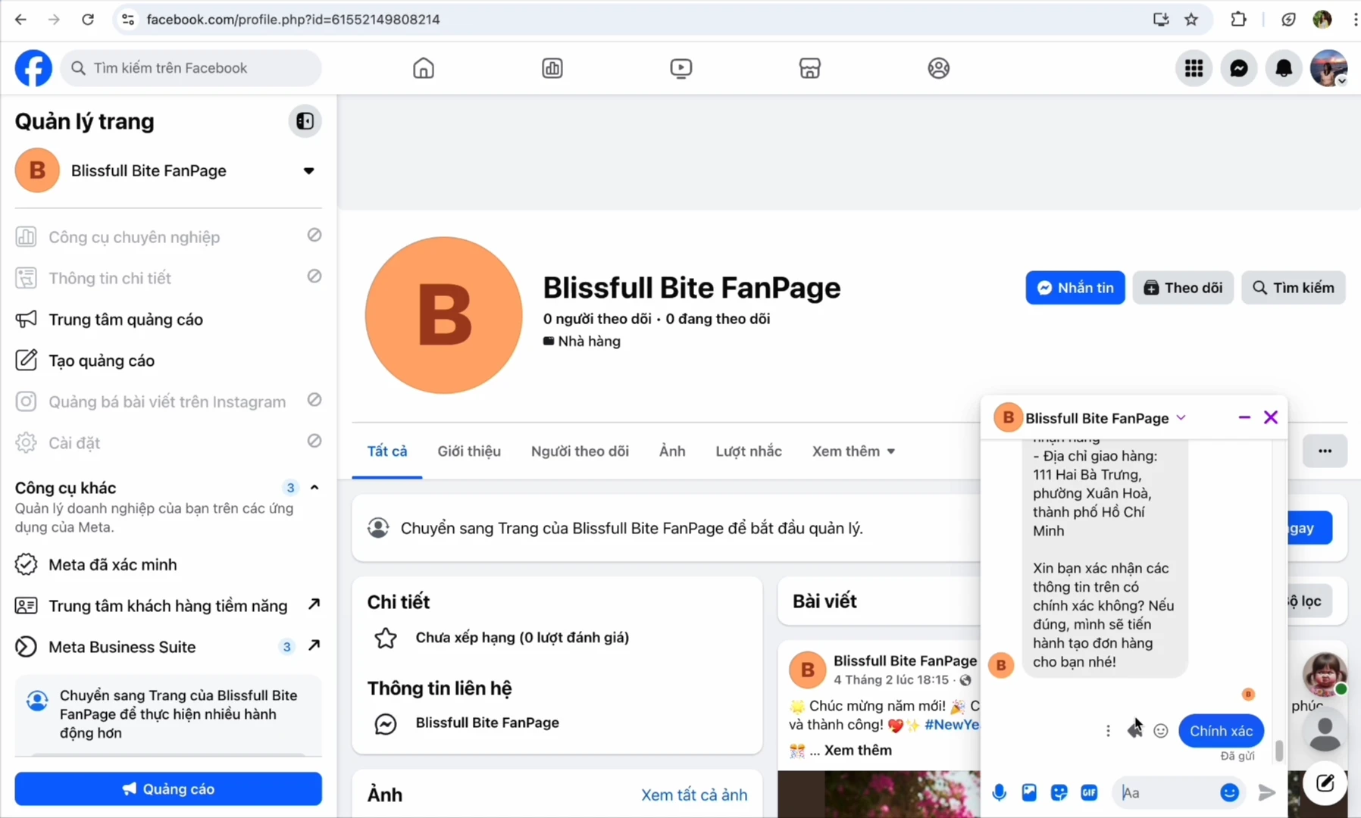Toggle the Quản lý trang sidebar panel
This screenshot has width=1361, height=818.
coord(305,121)
